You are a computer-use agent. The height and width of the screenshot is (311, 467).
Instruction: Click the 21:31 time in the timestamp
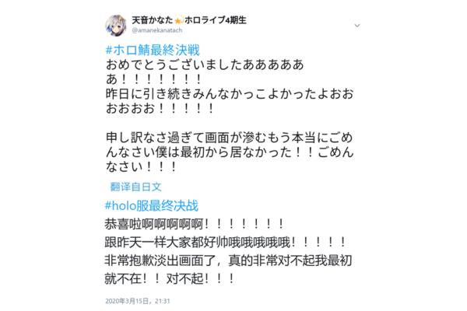(163, 301)
